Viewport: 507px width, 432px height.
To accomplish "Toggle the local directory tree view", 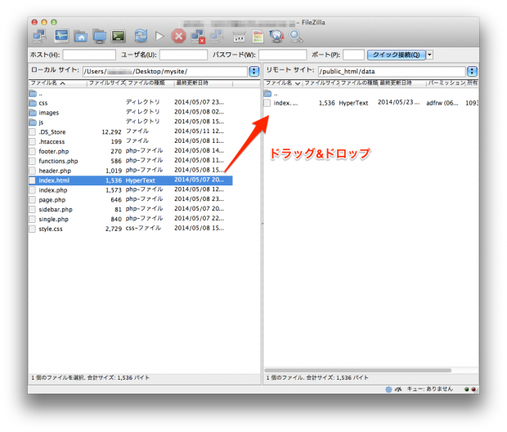I will 80,36.
